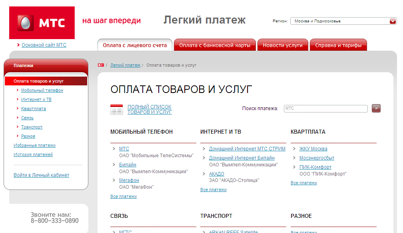Click the MTS red logo
The height and width of the screenshot is (233, 403).
42,23
